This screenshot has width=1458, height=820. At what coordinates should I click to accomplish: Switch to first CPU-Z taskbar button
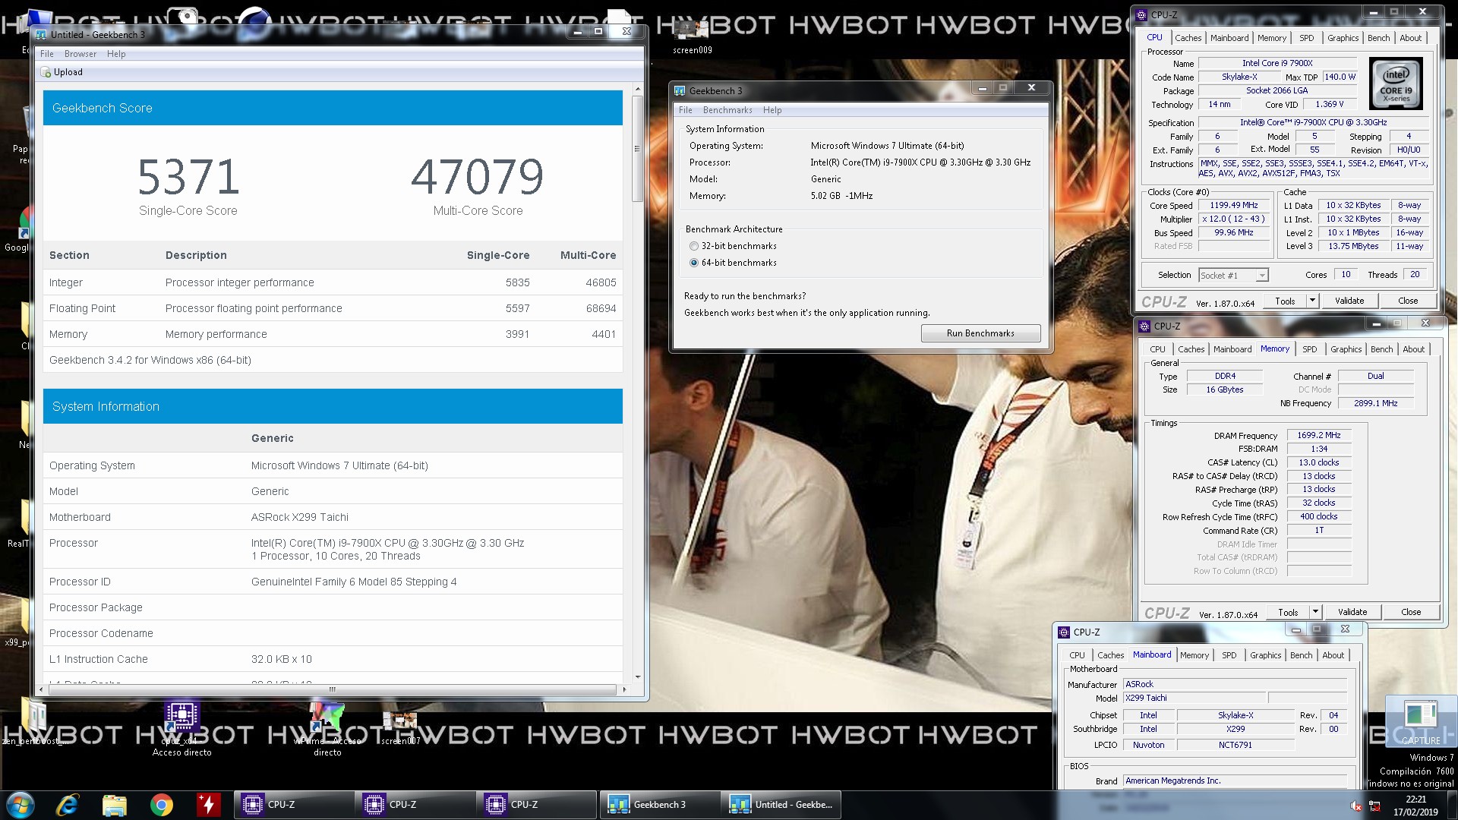pyautogui.click(x=295, y=805)
